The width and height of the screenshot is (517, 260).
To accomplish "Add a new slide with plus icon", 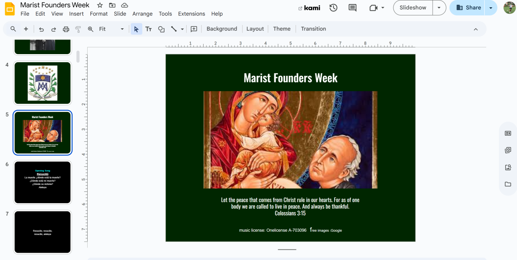I will (26, 29).
